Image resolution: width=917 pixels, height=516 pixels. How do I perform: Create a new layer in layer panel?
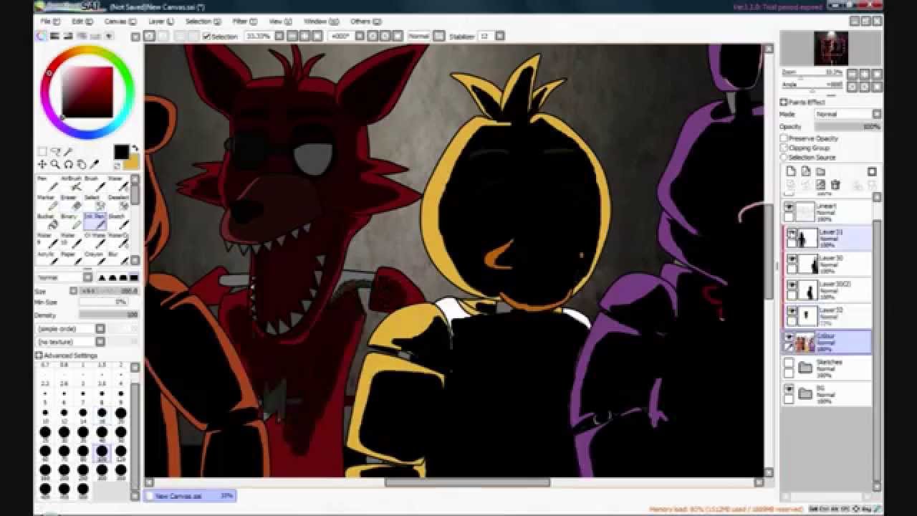click(791, 171)
